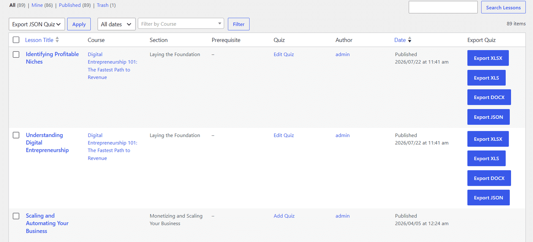Sort by Date column arrow icon
The width and height of the screenshot is (533, 242).
[410, 40]
